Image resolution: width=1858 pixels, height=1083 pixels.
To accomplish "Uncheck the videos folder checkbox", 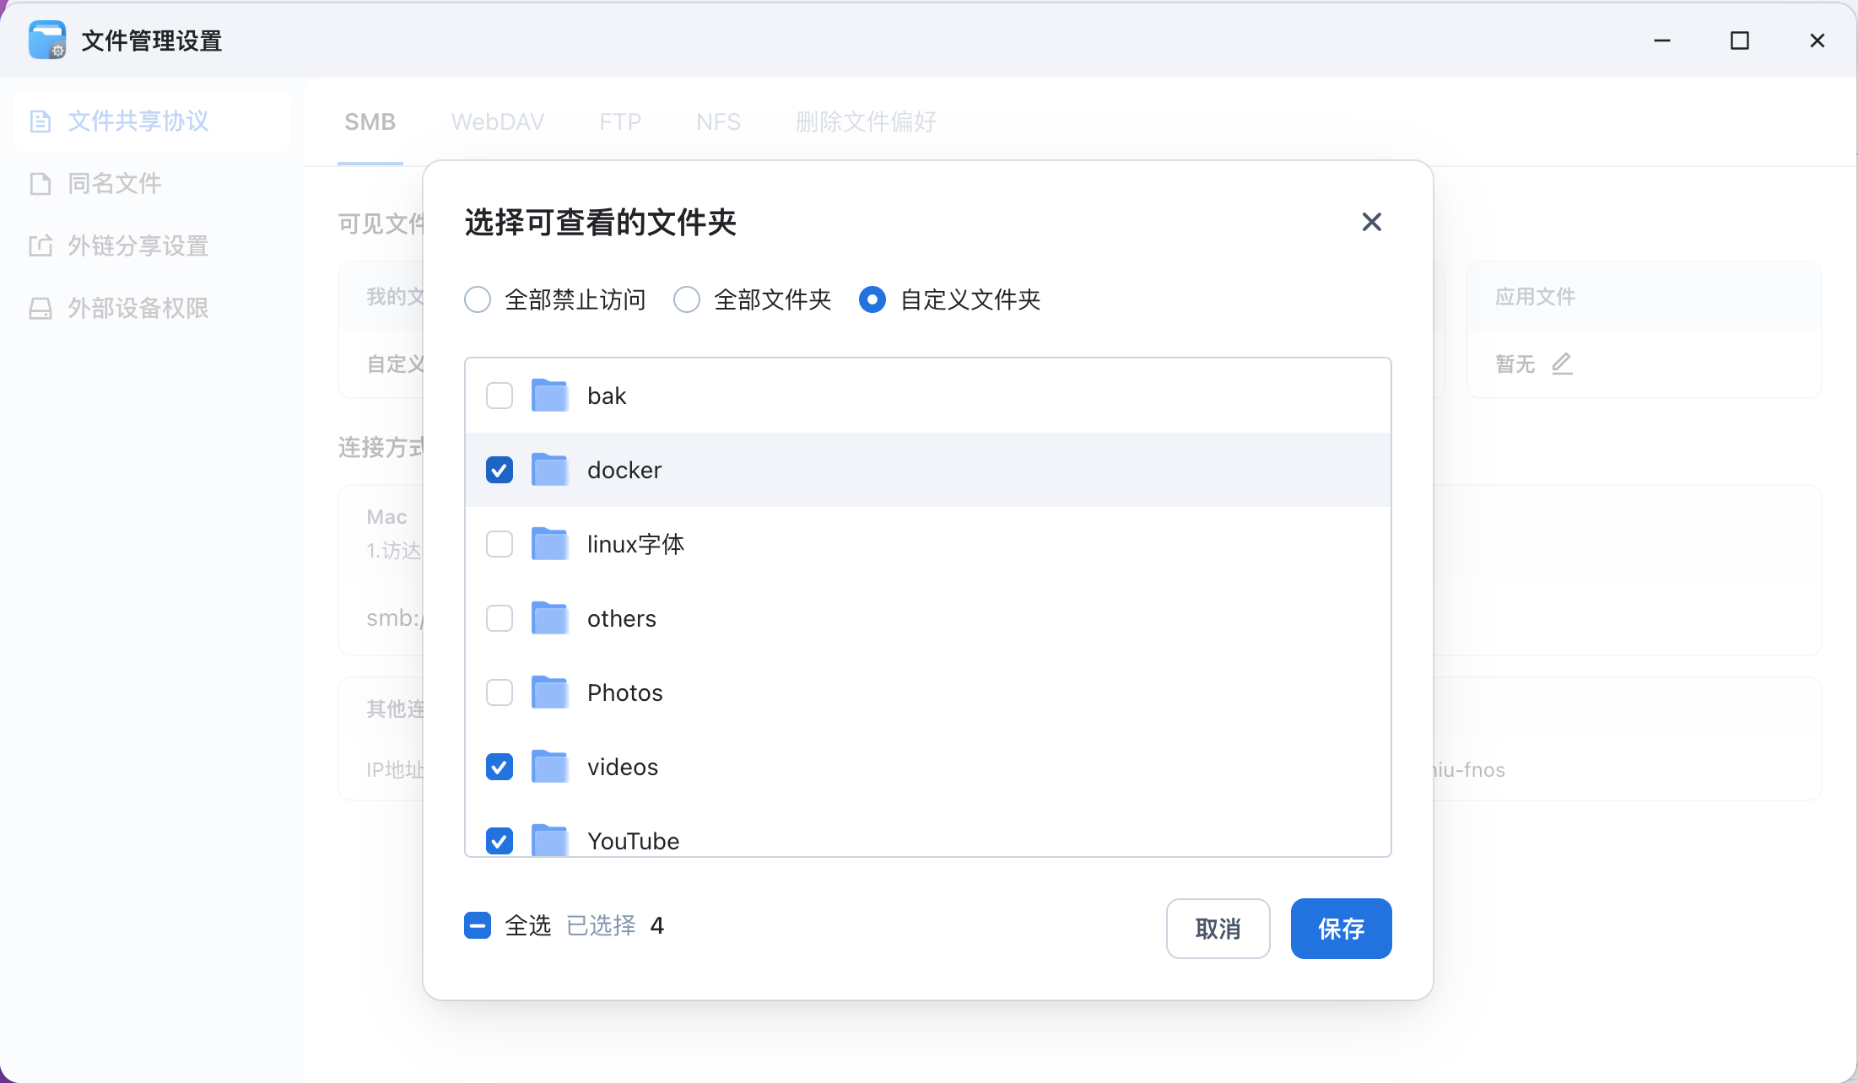I will [x=500, y=767].
